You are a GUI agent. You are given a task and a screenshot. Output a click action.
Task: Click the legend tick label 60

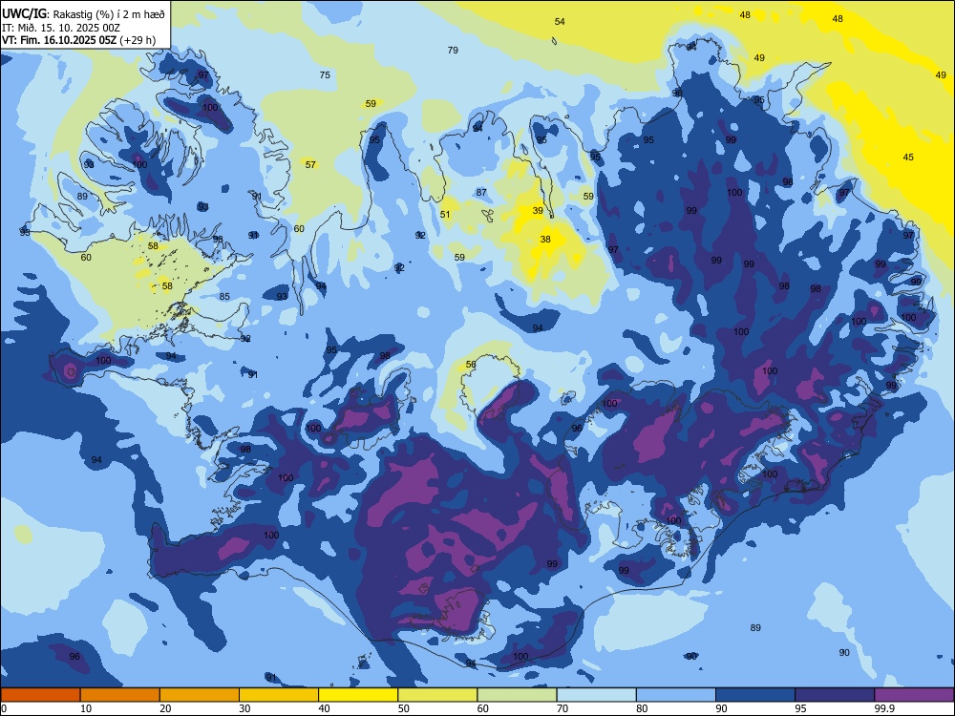[x=483, y=708]
